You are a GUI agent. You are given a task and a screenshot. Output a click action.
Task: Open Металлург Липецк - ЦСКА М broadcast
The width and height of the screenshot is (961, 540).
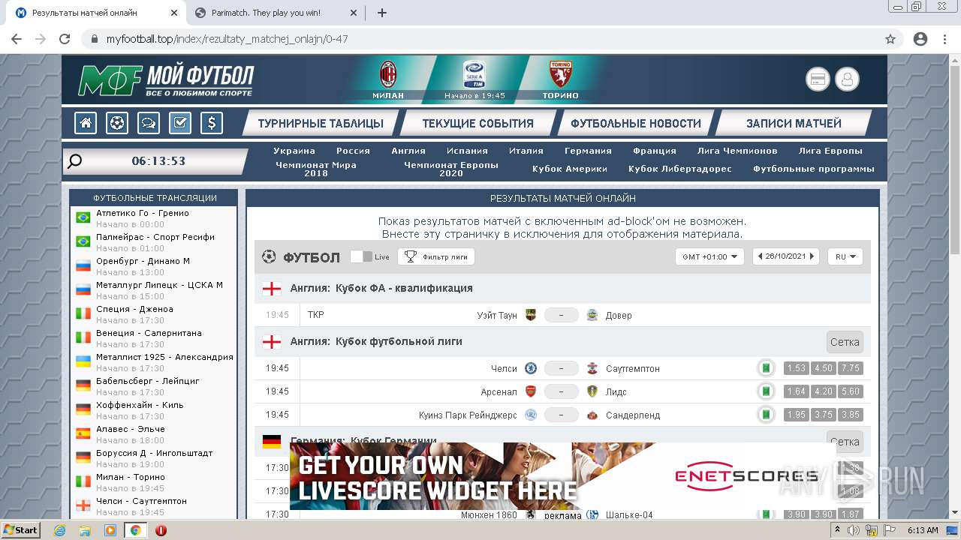[159, 285]
